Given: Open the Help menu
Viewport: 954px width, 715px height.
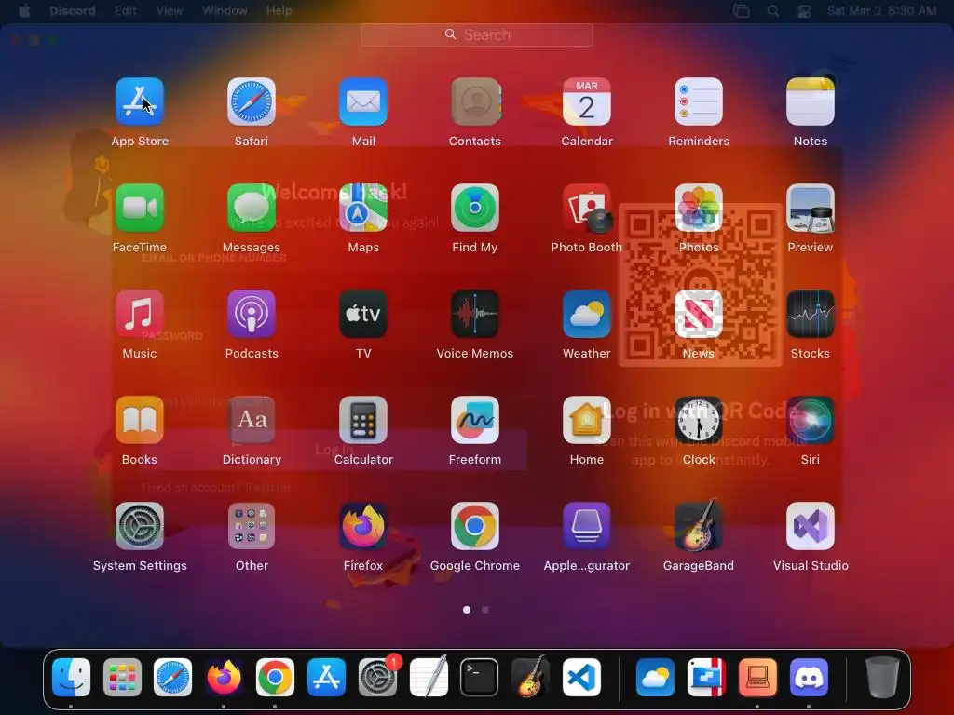Looking at the screenshot, I should [x=279, y=11].
